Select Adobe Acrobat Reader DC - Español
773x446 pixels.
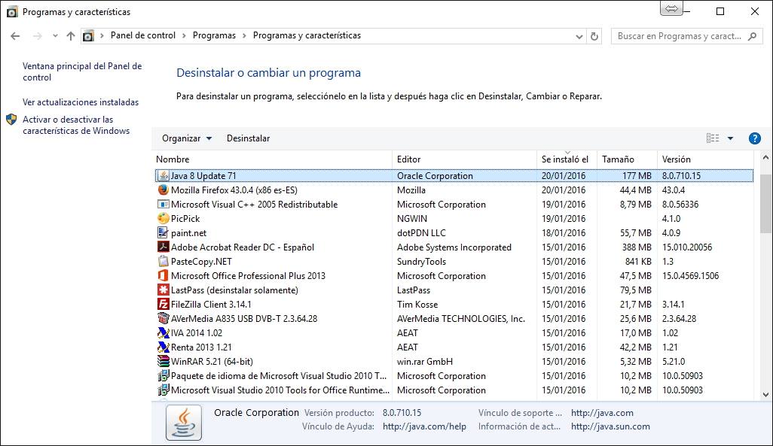click(242, 247)
